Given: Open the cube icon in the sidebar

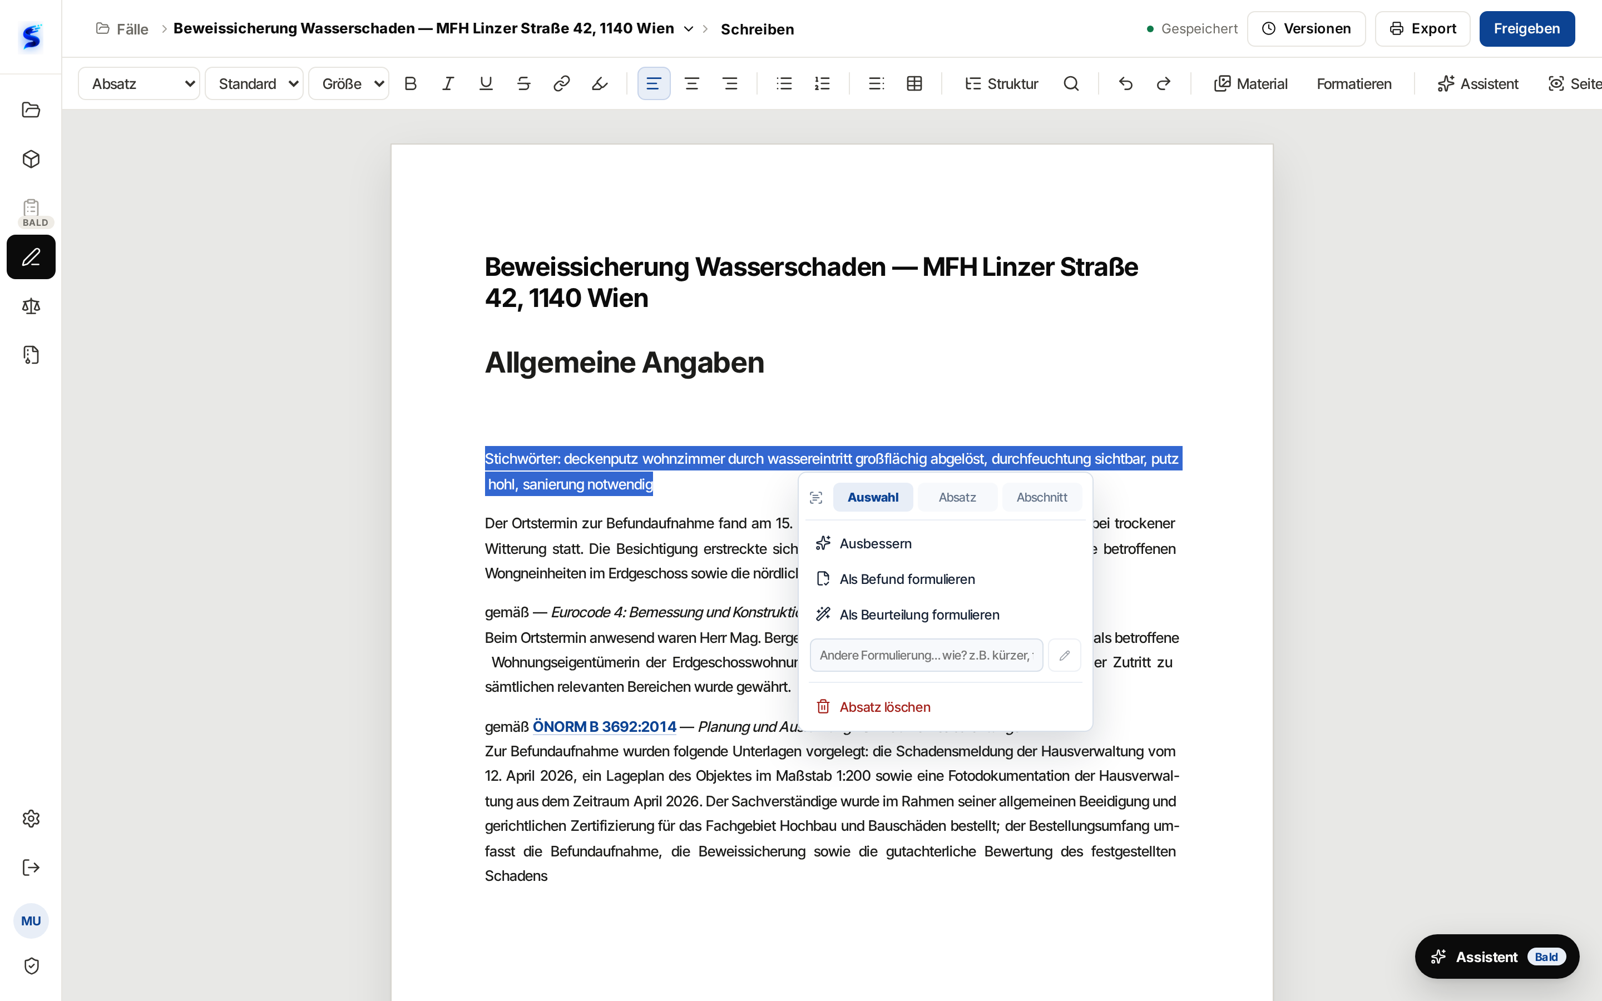Looking at the screenshot, I should point(31,159).
